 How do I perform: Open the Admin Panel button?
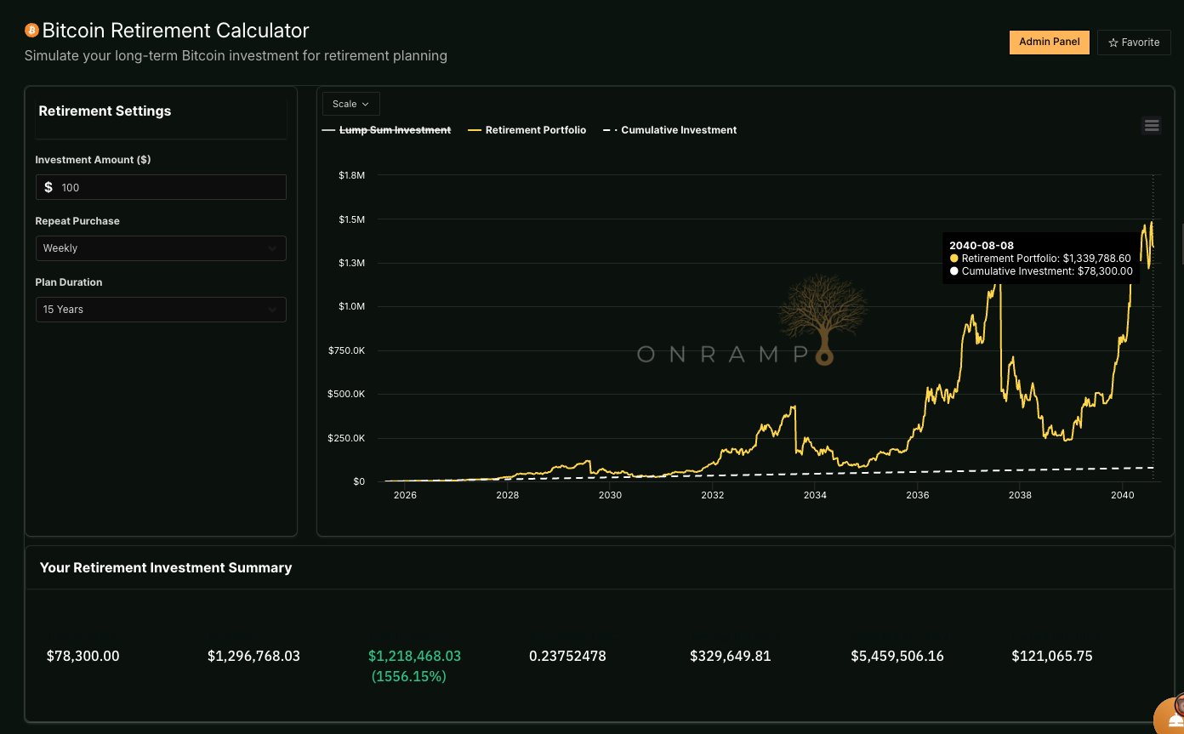click(1049, 42)
